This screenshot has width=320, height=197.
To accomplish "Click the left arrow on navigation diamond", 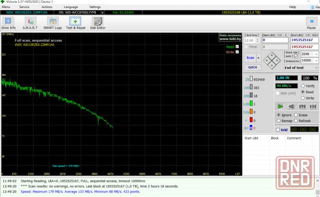I will (267, 61).
